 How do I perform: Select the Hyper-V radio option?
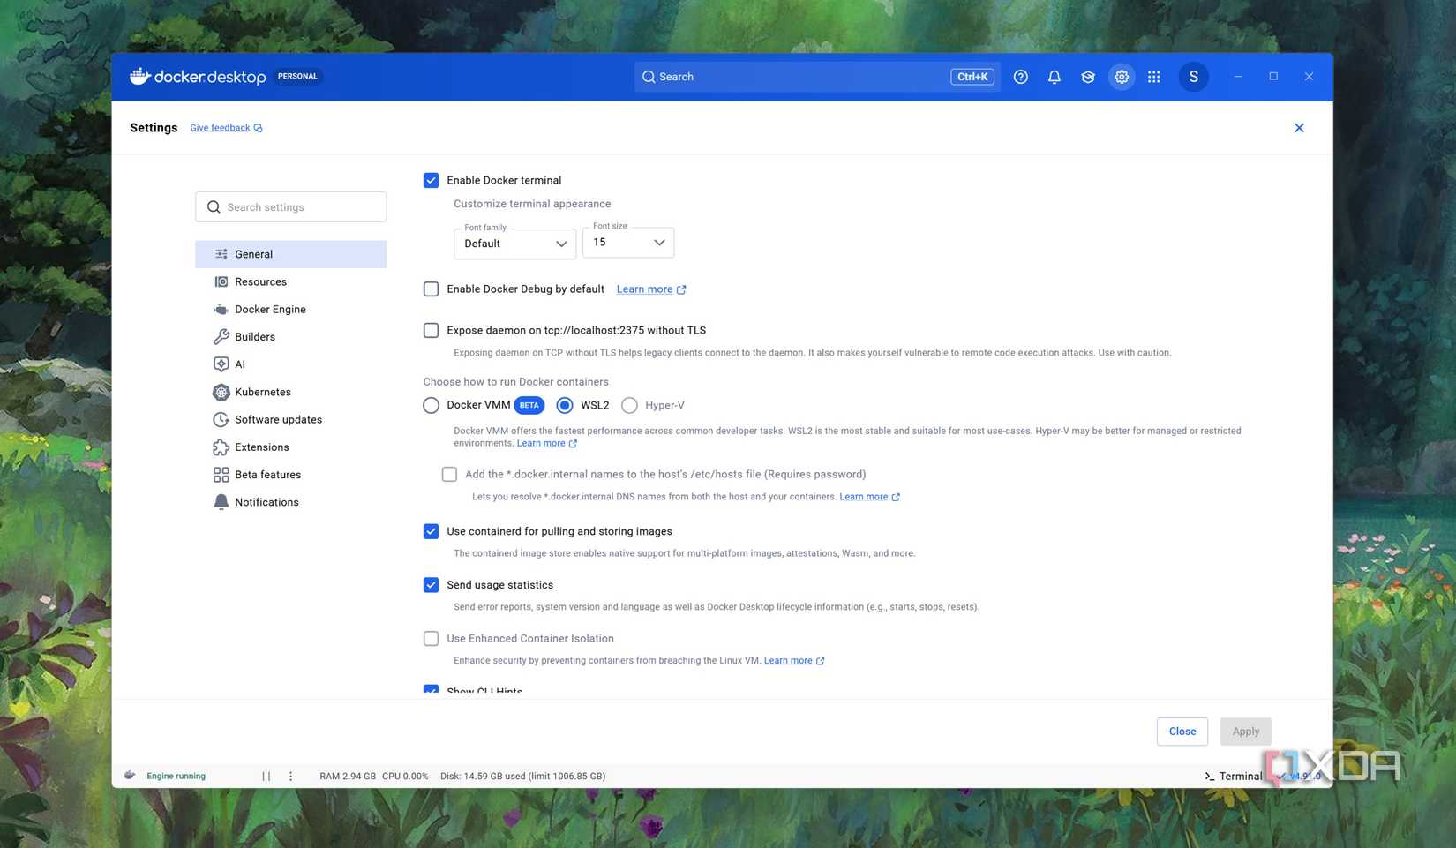629,405
